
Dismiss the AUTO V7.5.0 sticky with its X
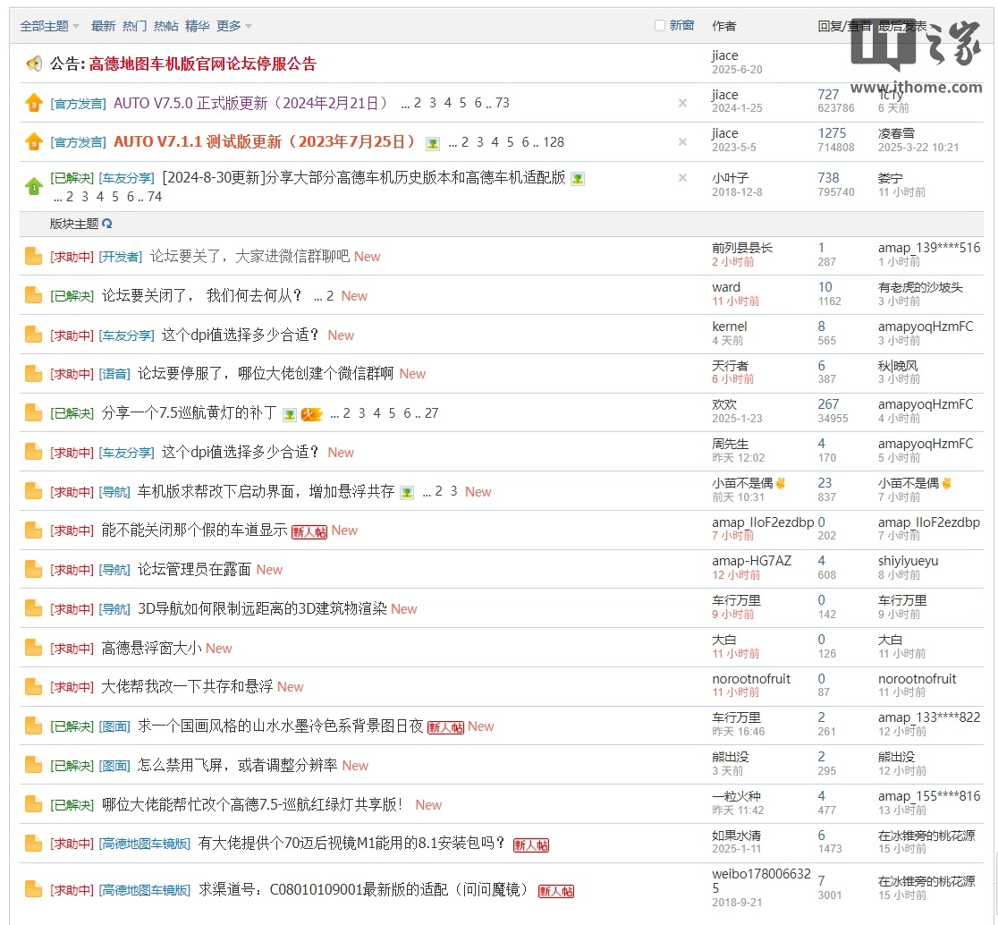682,104
